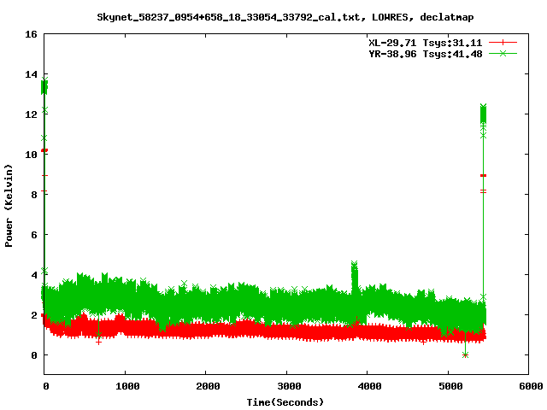Click the x-axis tick label 6000

click(x=531, y=386)
